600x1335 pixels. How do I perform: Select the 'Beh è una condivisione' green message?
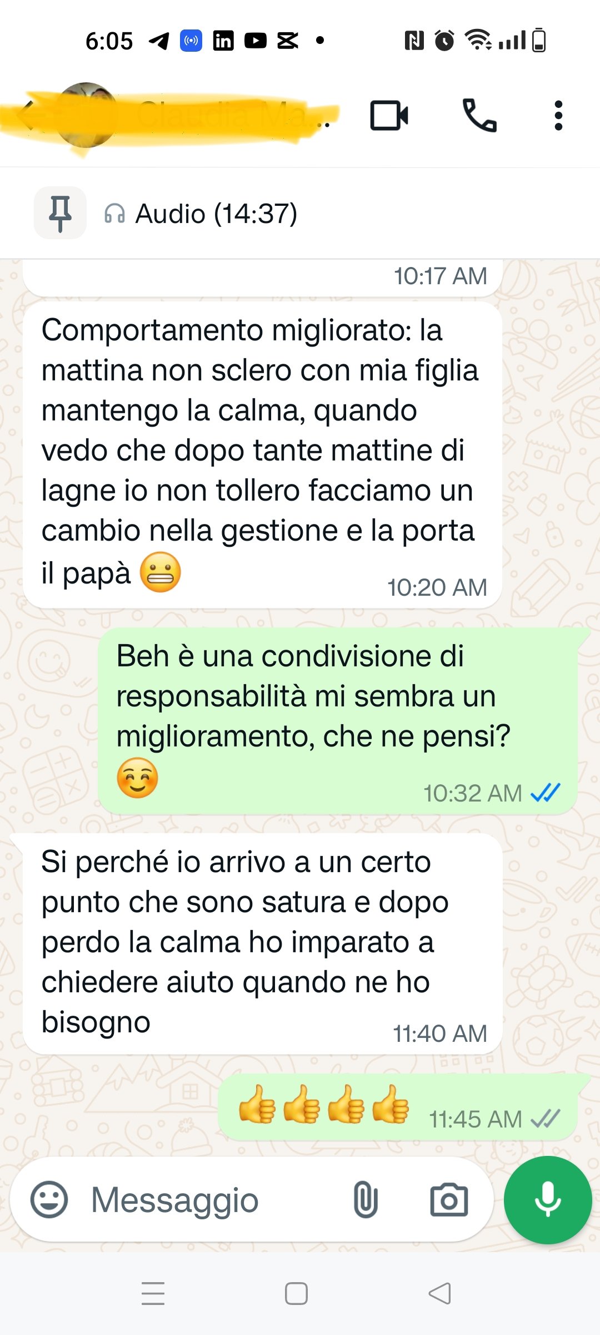point(338,721)
